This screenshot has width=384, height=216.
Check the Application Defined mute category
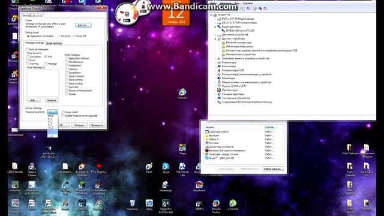tap(67, 59)
